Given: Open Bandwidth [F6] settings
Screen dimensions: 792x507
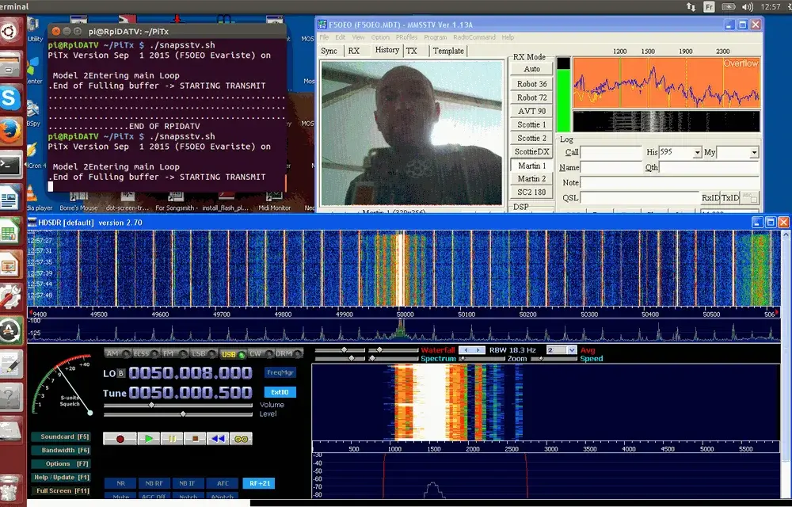Looking at the screenshot, I should point(61,450).
